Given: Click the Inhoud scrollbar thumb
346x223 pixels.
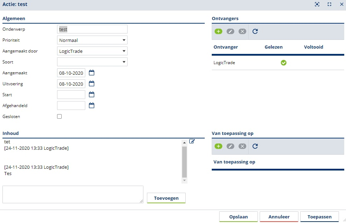Looking at the screenshot, I should tap(184, 161).
